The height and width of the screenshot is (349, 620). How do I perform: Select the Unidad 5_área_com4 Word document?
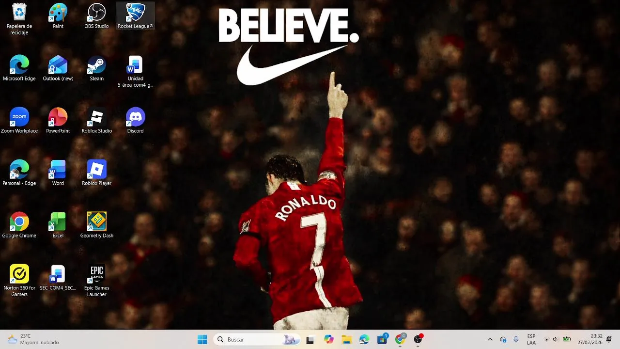136,71
